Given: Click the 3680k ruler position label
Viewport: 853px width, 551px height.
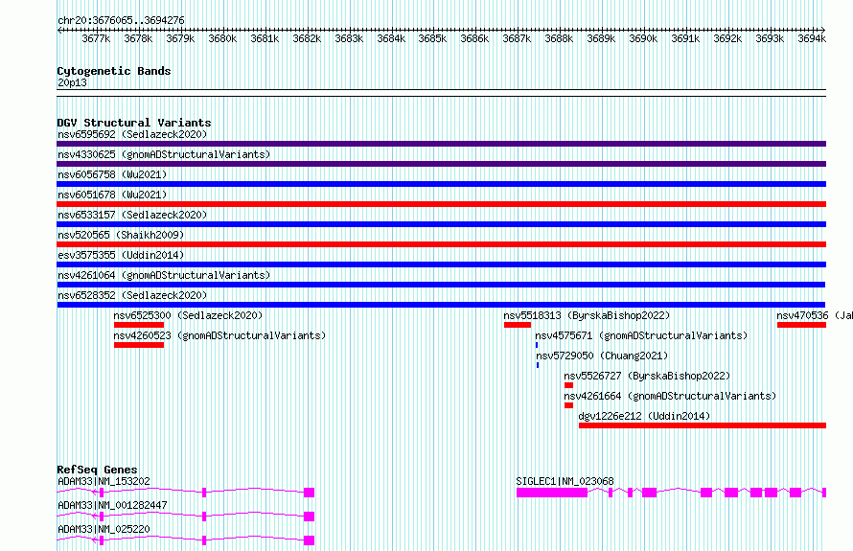Looking at the screenshot, I should [222, 38].
